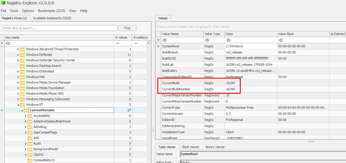This screenshot has height=163, width=346.
Task: Click the Windows Media Player NSS folder icon
Action: tap(22, 93)
